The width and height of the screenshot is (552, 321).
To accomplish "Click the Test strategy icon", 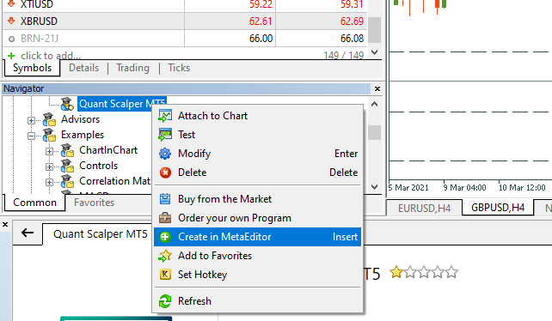I will [x=165, y=135].
